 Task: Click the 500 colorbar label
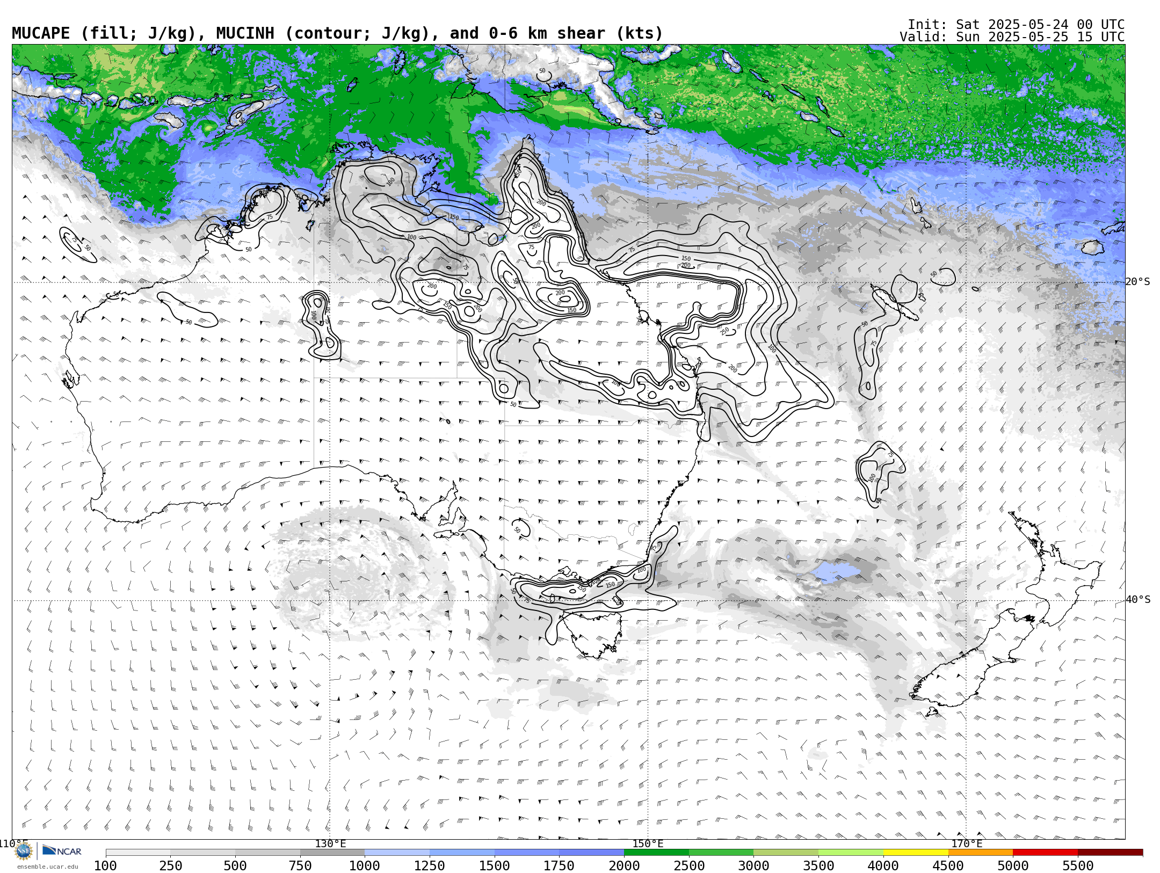tap(235, 866)
